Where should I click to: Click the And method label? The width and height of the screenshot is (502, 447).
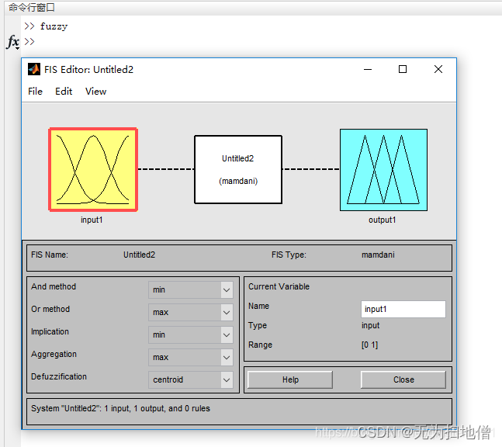click(x=54, y=286)
